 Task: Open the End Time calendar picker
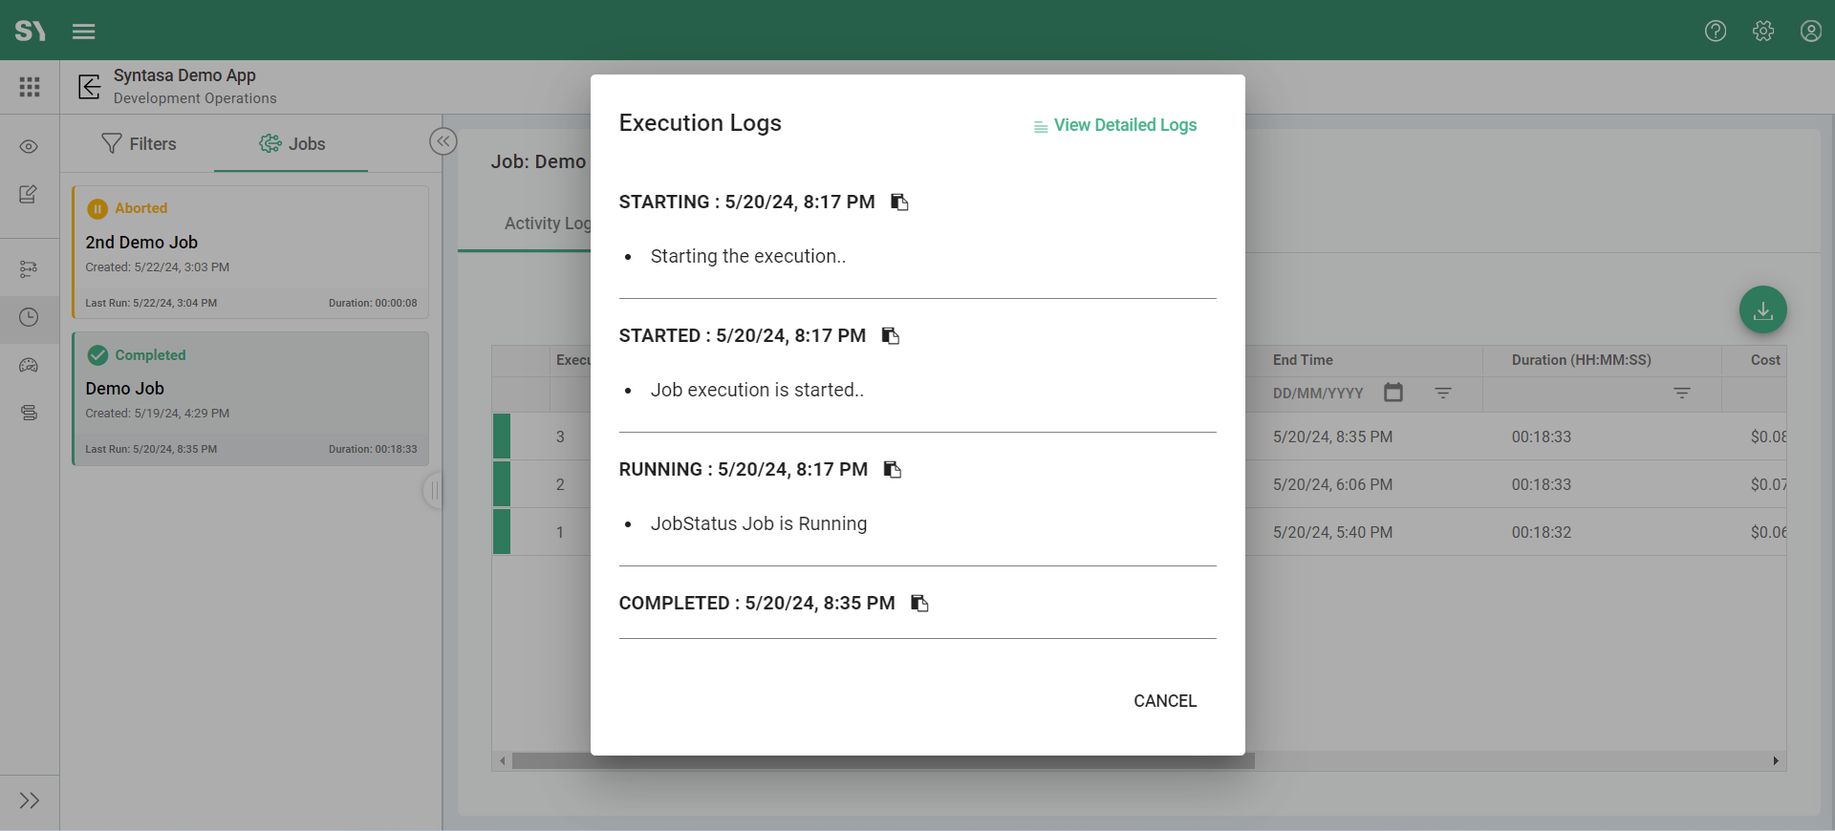click(x=1393, y=393)
